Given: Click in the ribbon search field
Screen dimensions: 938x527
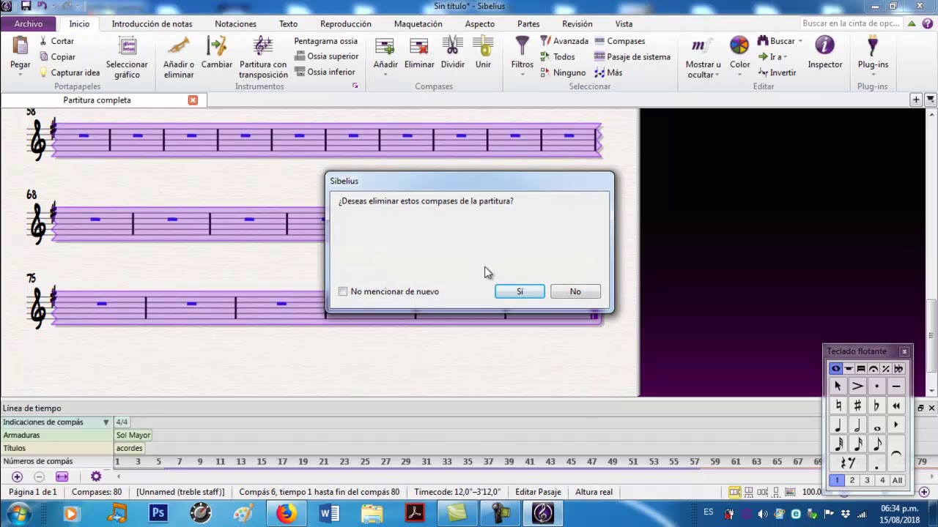Looking at the screenshot, I should (x=850, y=23).
